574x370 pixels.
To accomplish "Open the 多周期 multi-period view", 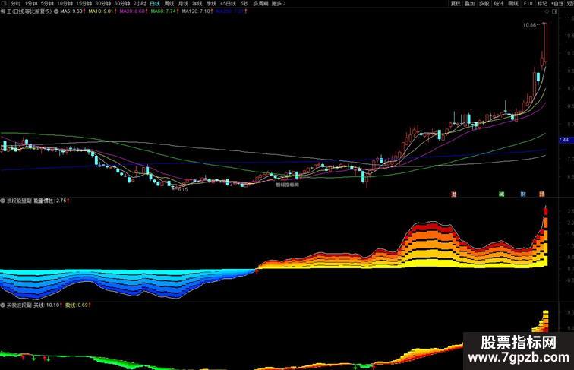I will [260, 3].
